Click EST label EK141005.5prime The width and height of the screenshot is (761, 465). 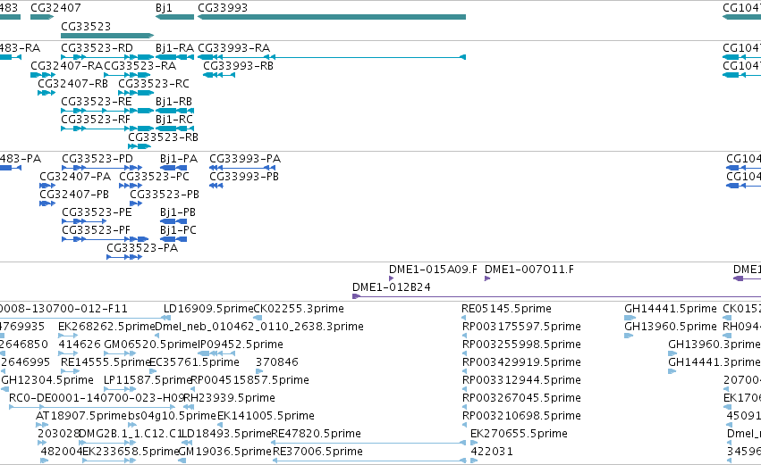266,416
